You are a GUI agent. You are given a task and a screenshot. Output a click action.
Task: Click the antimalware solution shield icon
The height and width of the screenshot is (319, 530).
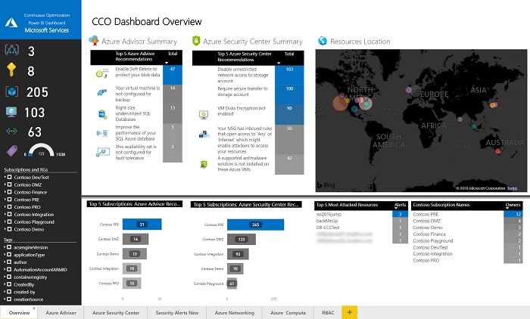click(204, 164)
